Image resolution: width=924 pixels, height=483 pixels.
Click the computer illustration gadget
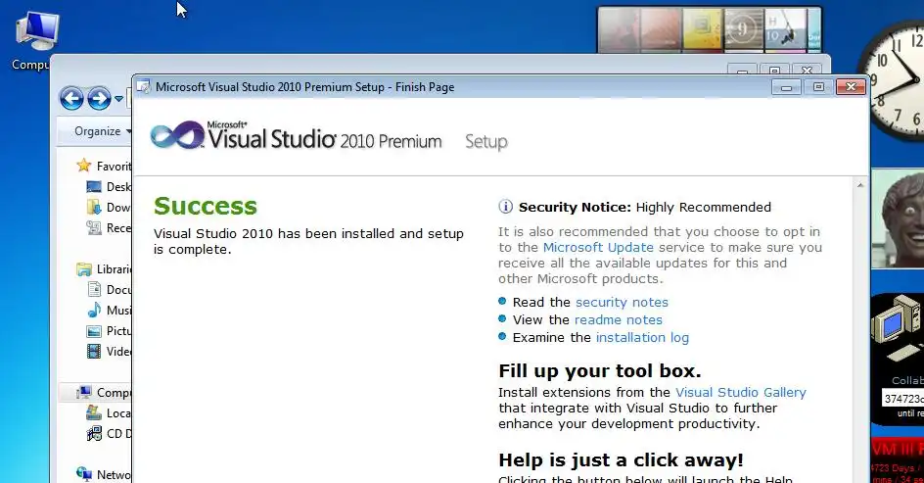point(898,328)
